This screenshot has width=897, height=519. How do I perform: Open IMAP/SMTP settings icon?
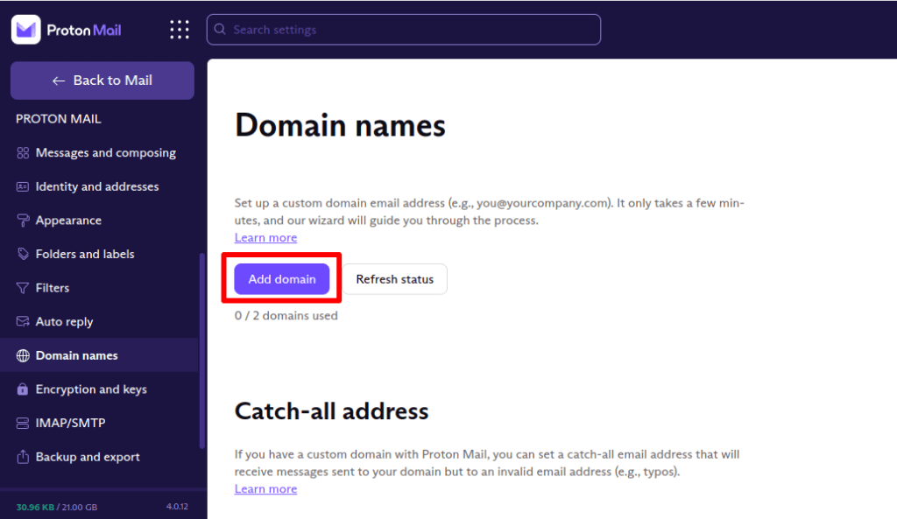pyautogui.click(x=21, y=423)
